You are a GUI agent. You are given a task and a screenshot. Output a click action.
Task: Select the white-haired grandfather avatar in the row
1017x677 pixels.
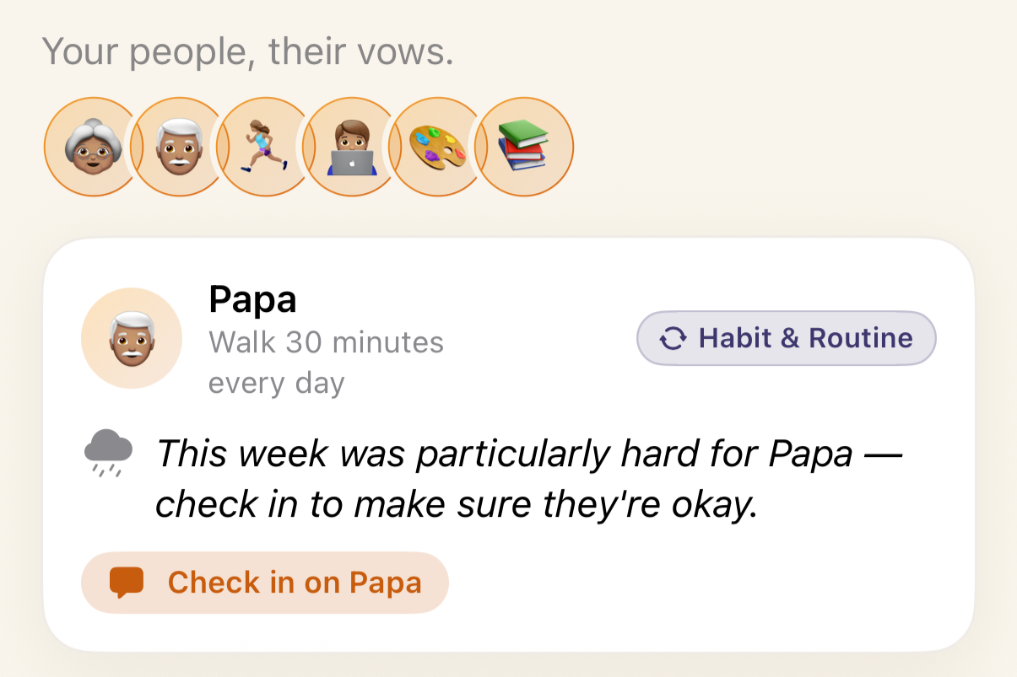(177, 148)
